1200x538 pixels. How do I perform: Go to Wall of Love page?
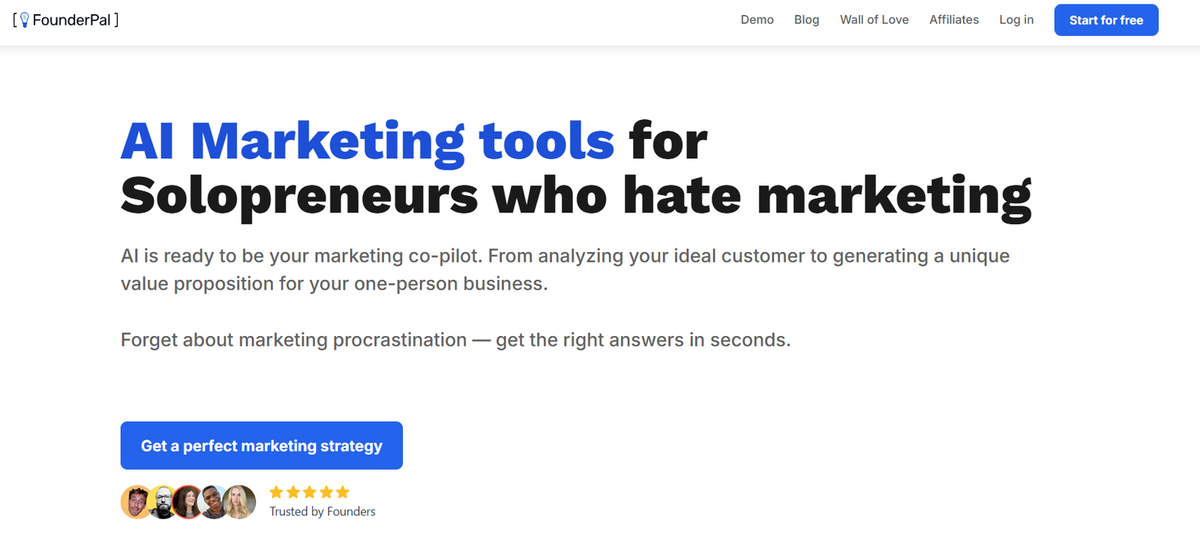coord(874,20)
